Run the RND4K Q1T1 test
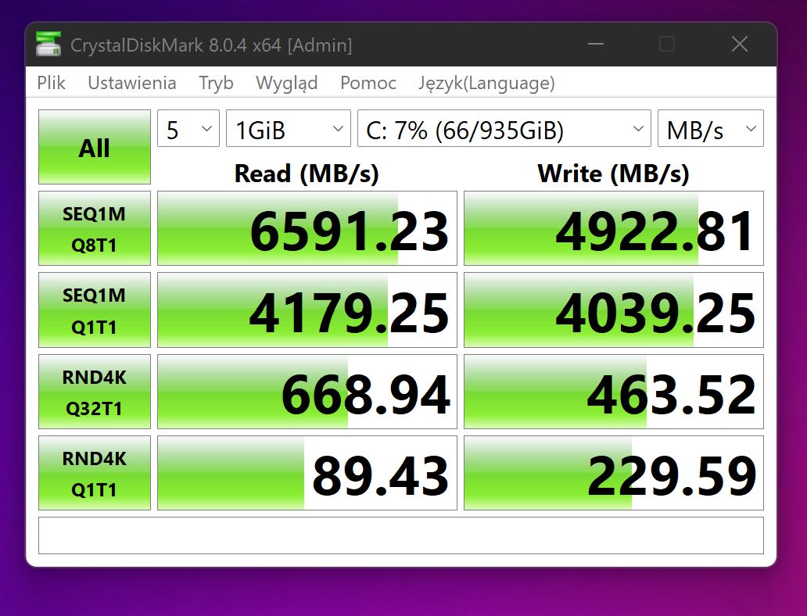This screenshot has height=616, width=807. (94, 473)
